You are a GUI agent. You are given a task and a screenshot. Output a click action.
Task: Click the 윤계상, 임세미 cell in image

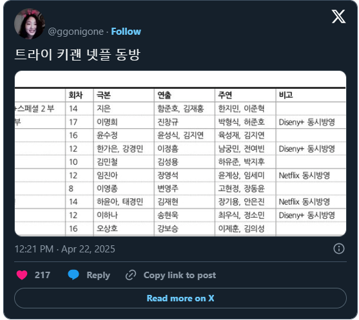coord(241,175)
